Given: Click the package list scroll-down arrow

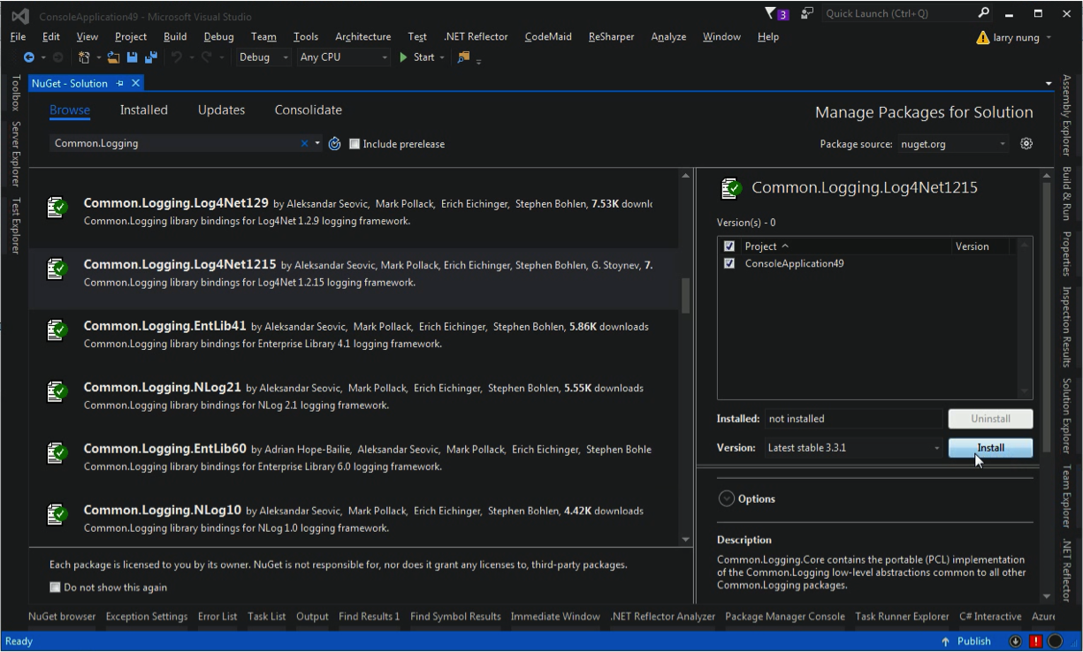Looking at the screenshot, I should (x=686, y=539).
